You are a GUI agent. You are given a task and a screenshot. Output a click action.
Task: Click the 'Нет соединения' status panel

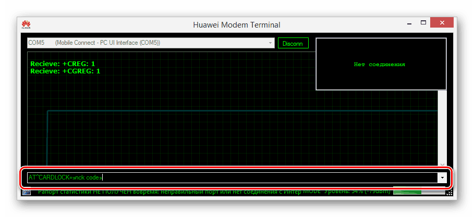click(381, 64)
